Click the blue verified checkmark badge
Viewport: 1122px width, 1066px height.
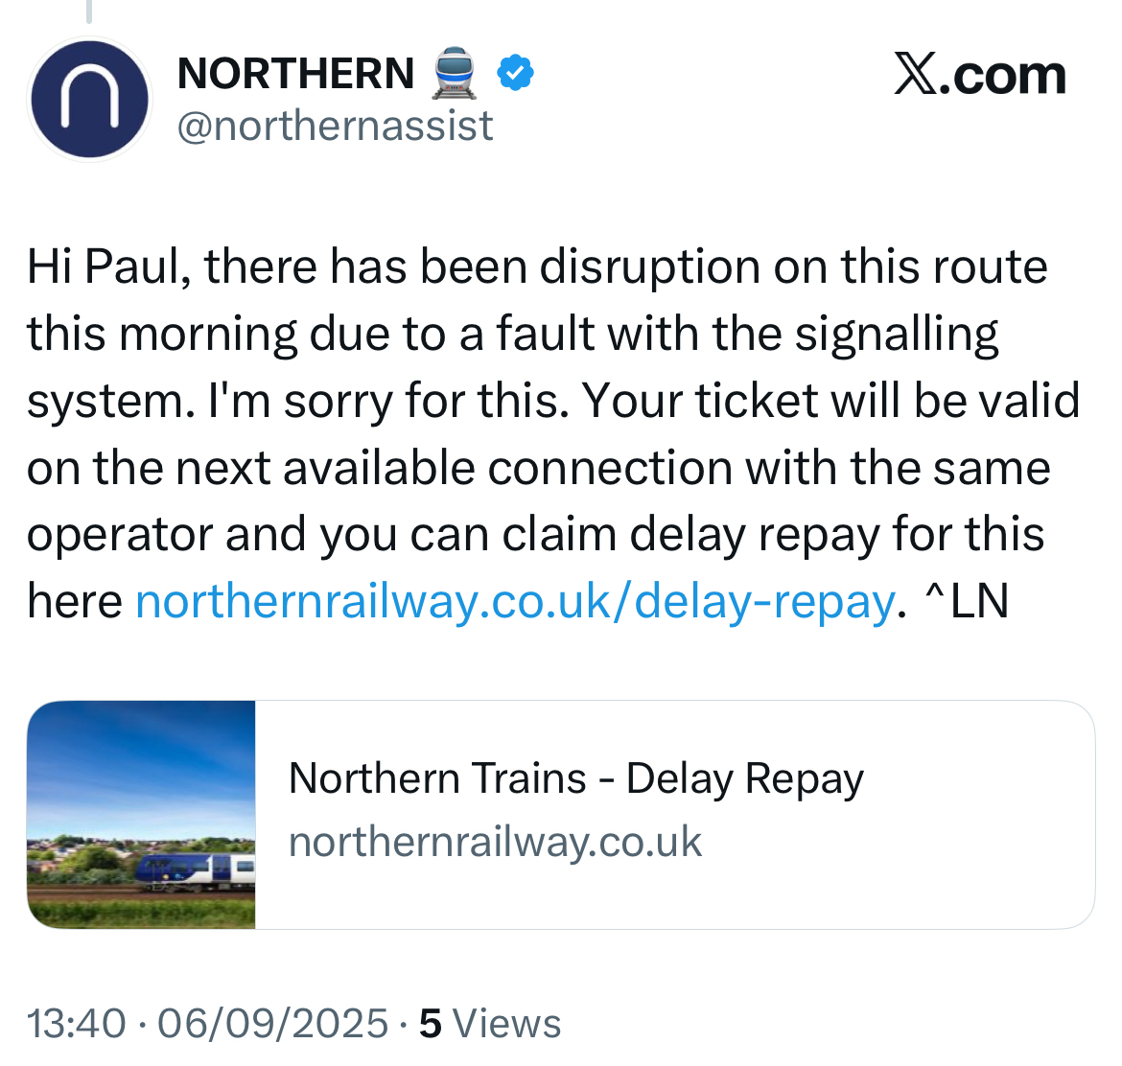click(x=515, y=74)
